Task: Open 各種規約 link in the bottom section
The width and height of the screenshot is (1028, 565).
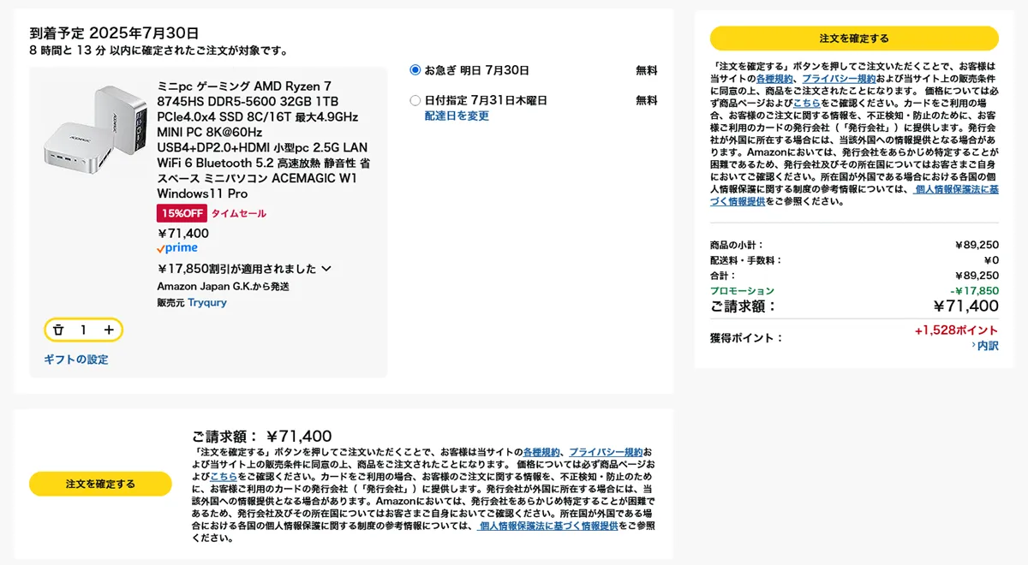Action: [541, 452]
